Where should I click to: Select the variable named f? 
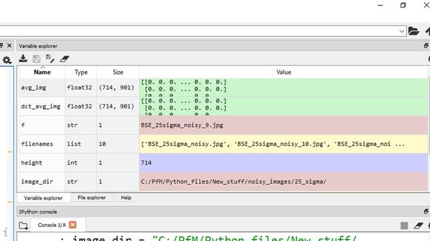point(23,125)
